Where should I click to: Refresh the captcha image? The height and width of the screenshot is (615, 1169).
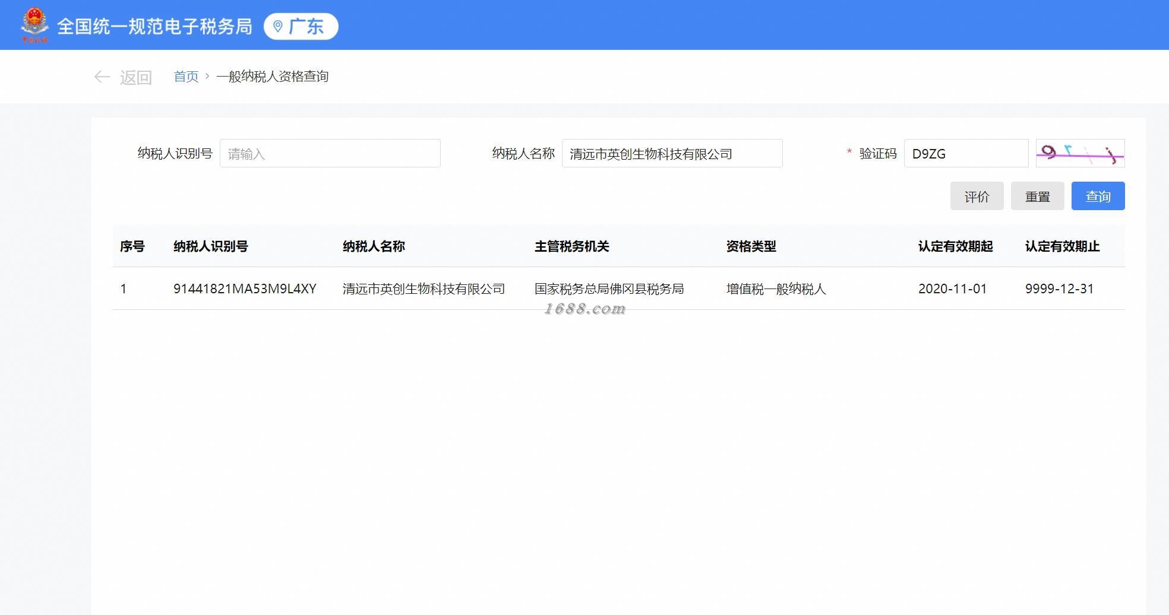tap(1080, 153)
